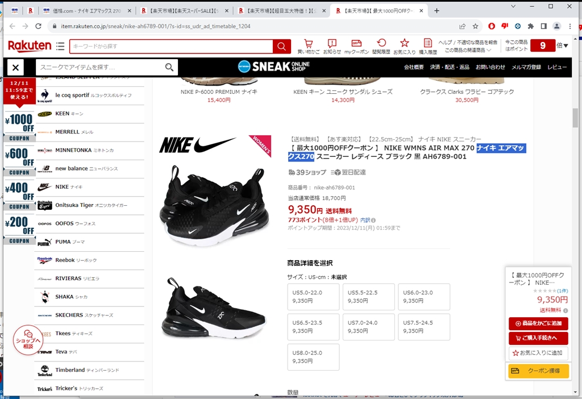Open the Chrome extensions puzzle icon
The height and width of the screenshot is (399, 582).
(x=531, y=26)
